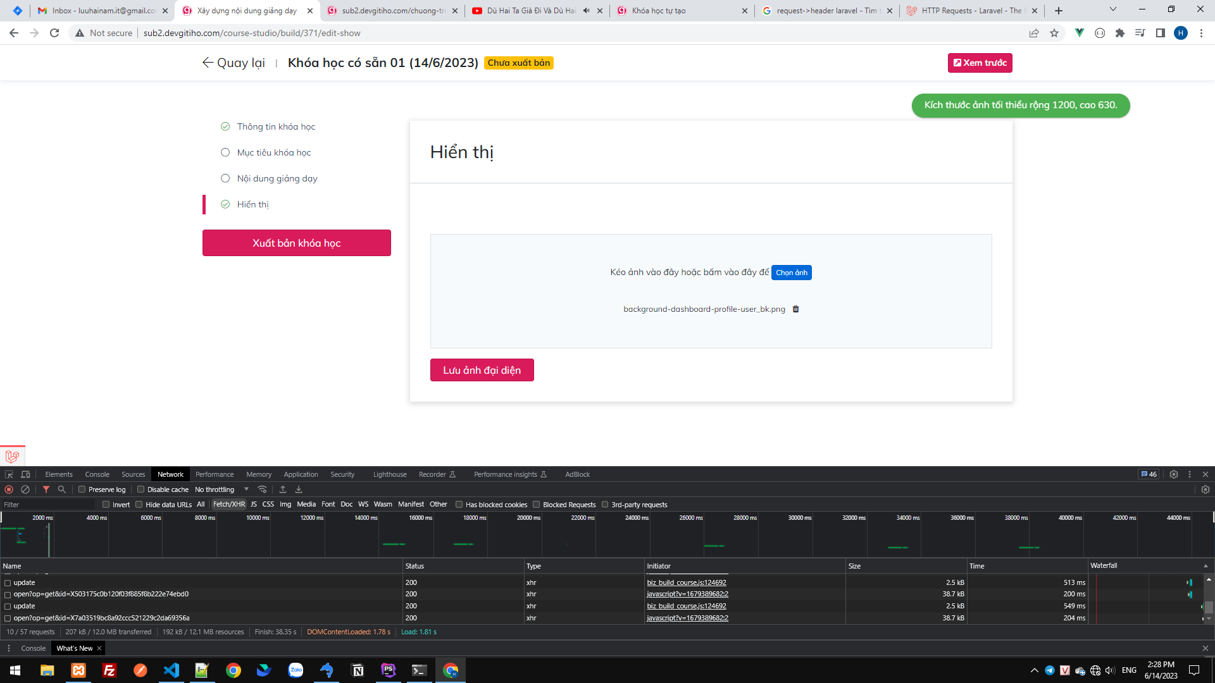Click the network Filter text field

point(47,505)
